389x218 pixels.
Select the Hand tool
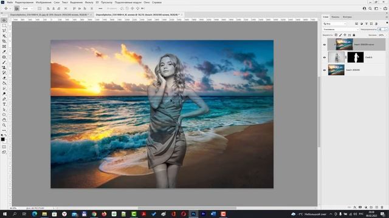[4, 120]
